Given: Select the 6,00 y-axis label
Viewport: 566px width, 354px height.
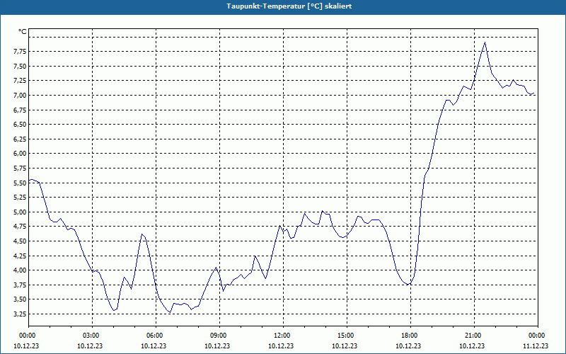Looking at the screenshot, I should pos(20,154).
